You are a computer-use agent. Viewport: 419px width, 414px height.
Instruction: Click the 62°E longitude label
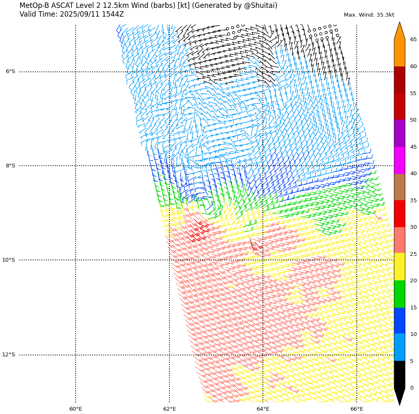[x=169, y=409]
